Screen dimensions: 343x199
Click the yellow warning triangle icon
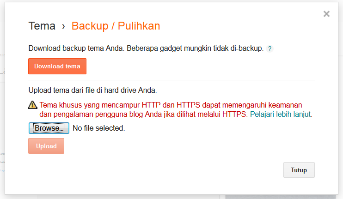pyautogui.click(x=33, y=105)
